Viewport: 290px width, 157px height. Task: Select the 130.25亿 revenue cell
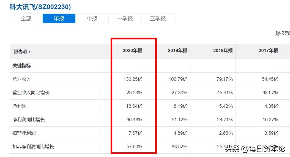point(133,79)
